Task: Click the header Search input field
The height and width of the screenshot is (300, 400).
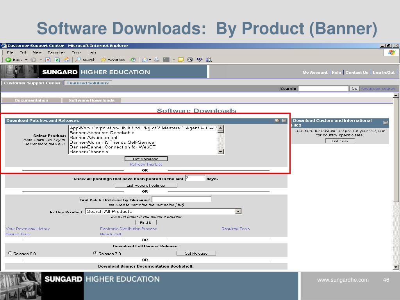Action: [x=323, y=89]
